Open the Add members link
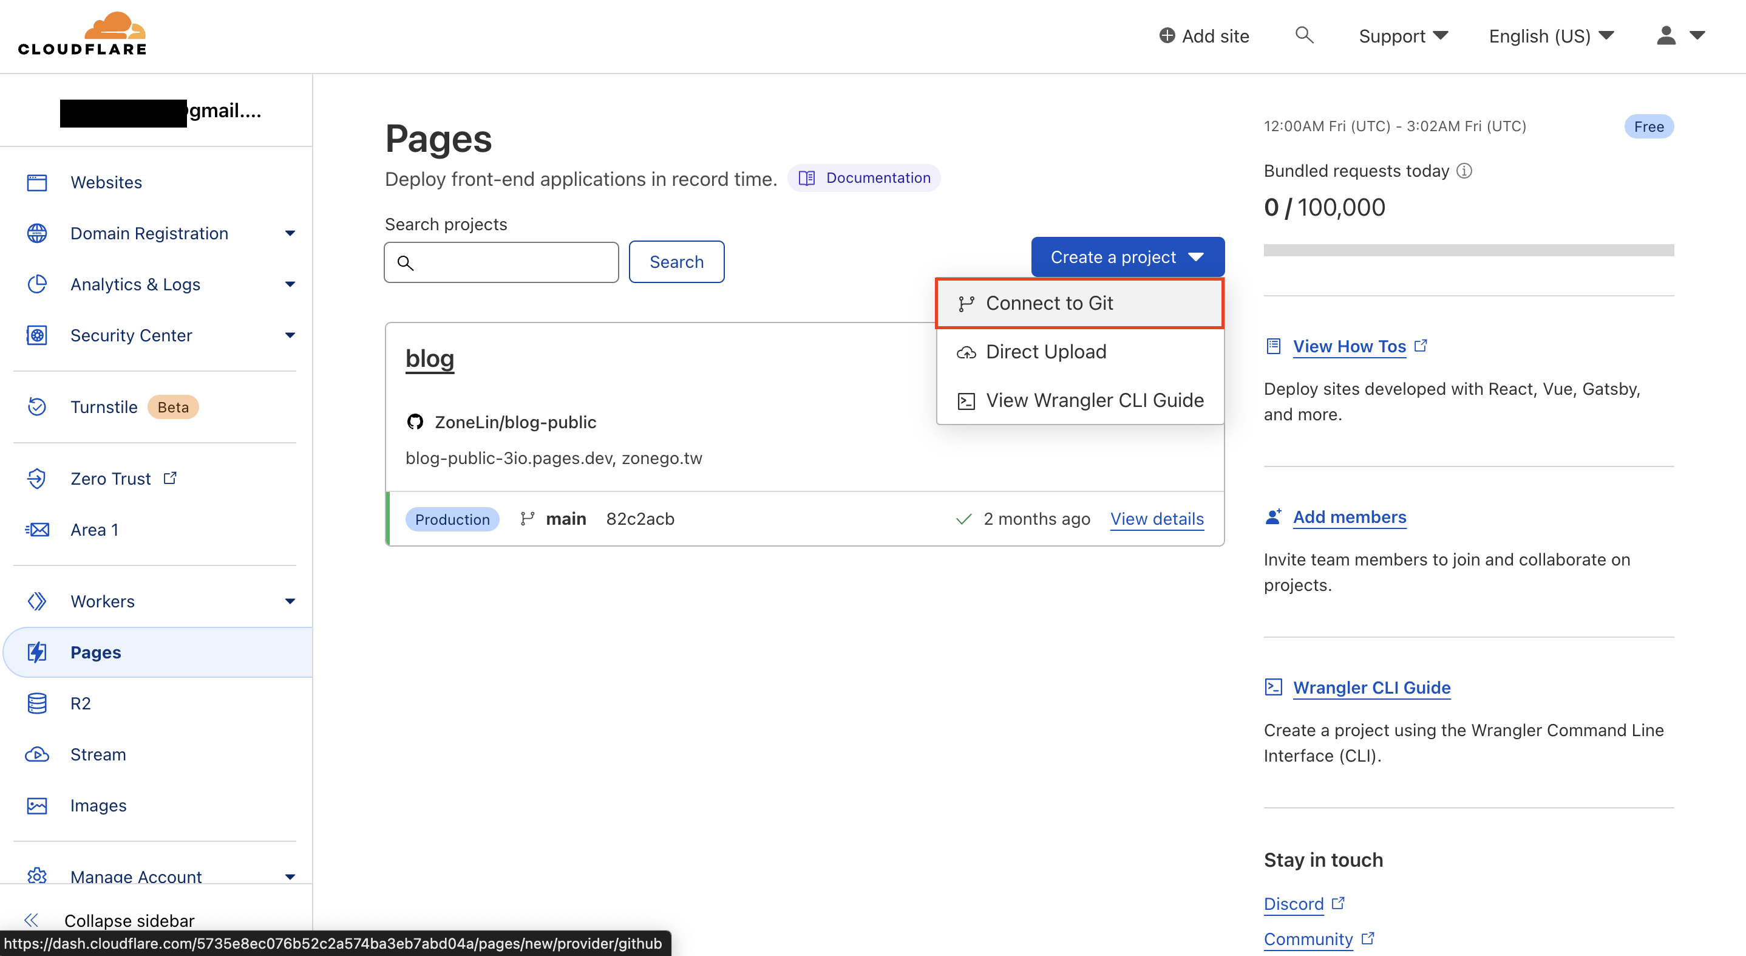The width and height of the screenshot is (1746, 956). (1349, 517)
